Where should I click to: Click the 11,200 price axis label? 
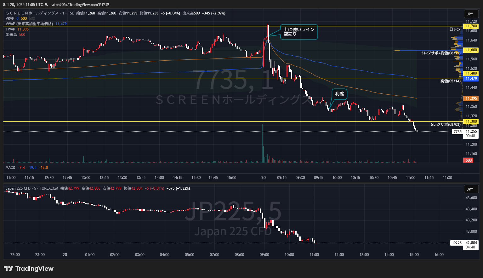471,144
